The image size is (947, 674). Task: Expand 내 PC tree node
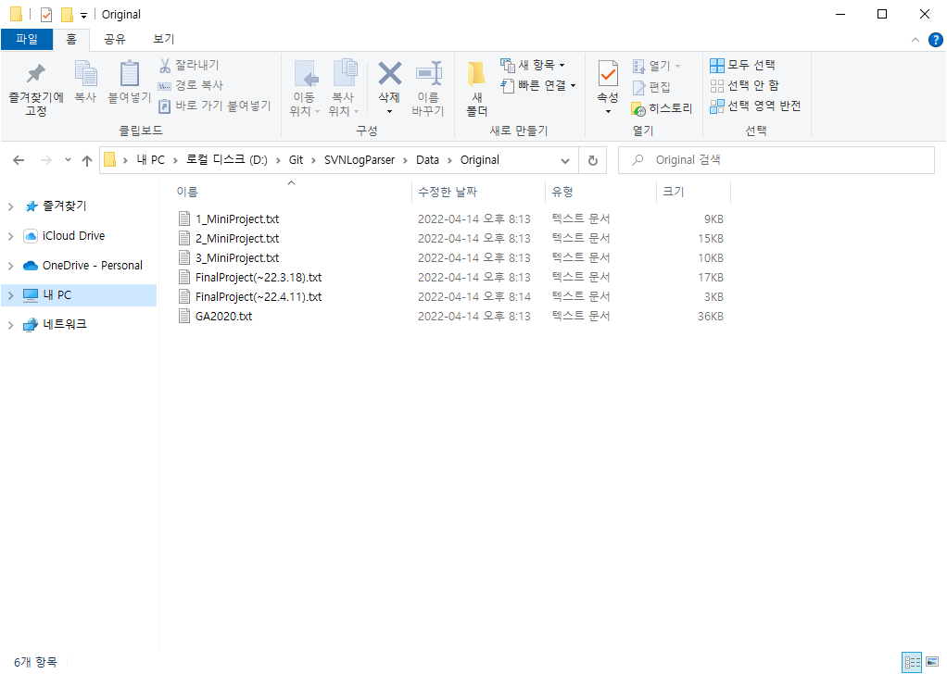(x=11, y=295)
